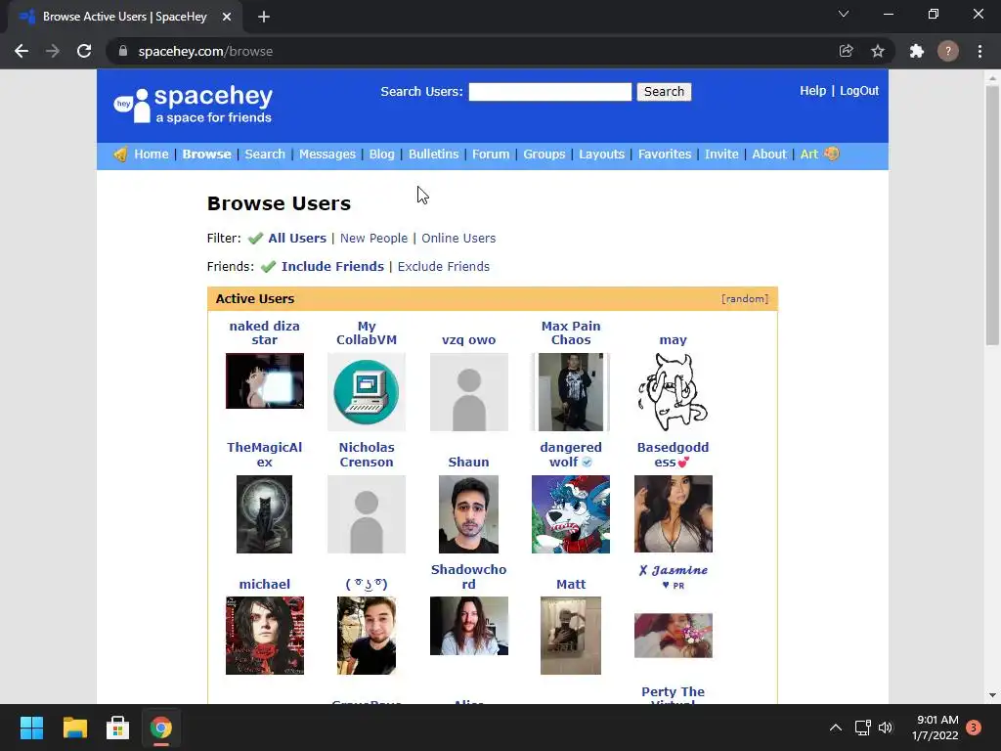Bookmark this page with star icon
Image resolution: width=1001 pixels, height=751 pixels.
point(878,51)
